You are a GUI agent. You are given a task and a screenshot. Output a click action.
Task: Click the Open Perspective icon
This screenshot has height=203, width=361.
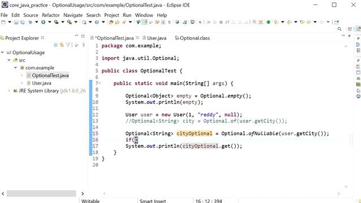[350, 29]
